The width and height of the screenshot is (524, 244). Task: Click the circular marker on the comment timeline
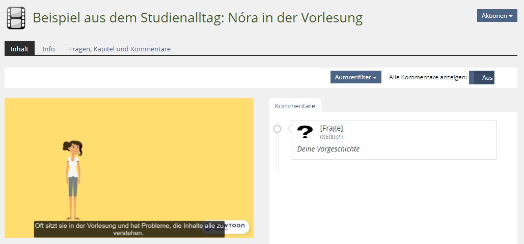277,129
